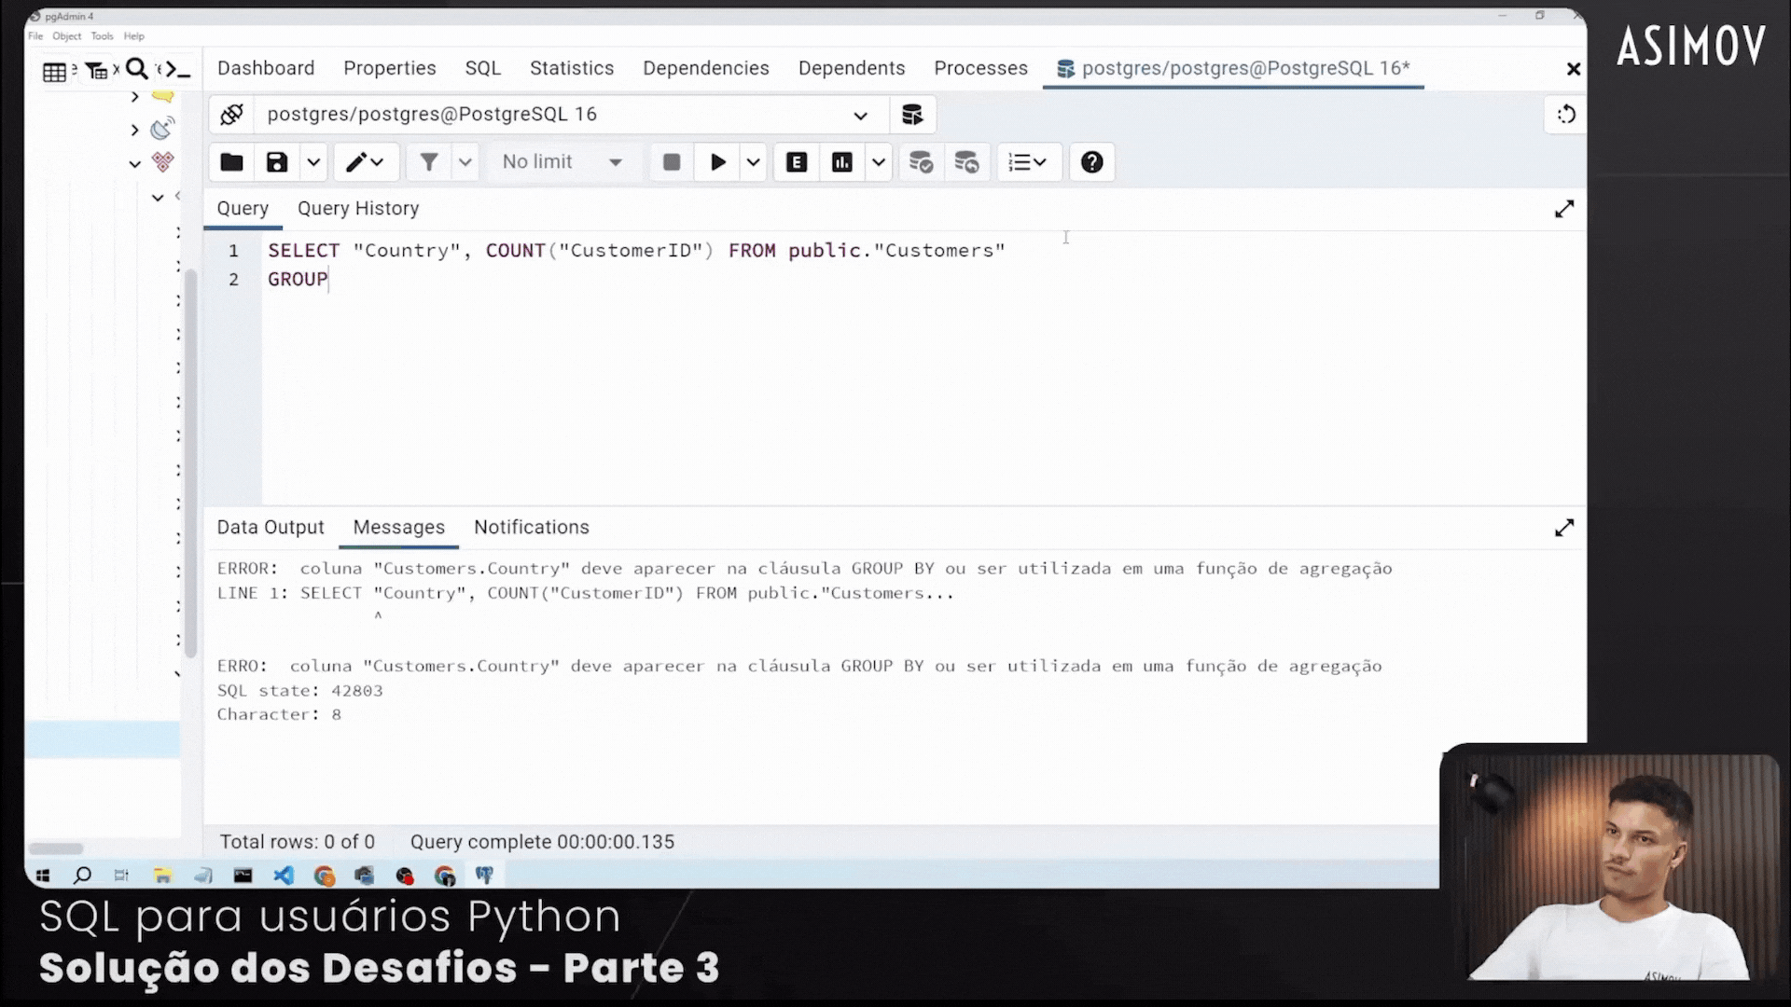1791x1007 pixels.
Task: Switch to the Dependencies tab
Action: click(706, 68)
